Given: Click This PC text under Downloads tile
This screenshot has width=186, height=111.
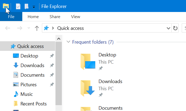Looking at the screenshot, I should (x=106, y=89).
